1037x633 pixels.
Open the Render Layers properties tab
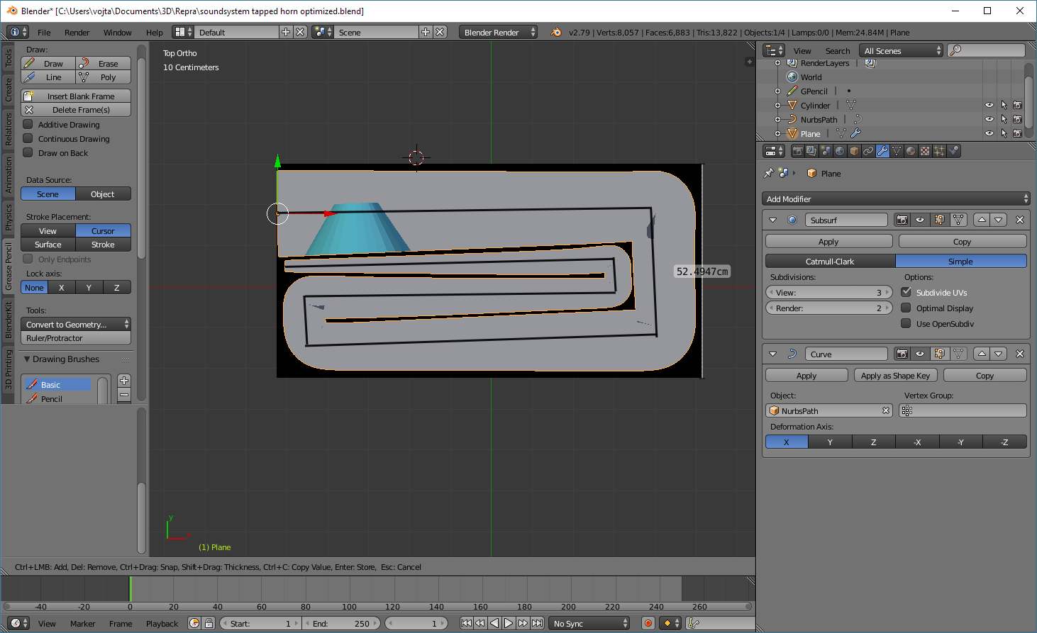pyautogui.click(x=811, y=151)
